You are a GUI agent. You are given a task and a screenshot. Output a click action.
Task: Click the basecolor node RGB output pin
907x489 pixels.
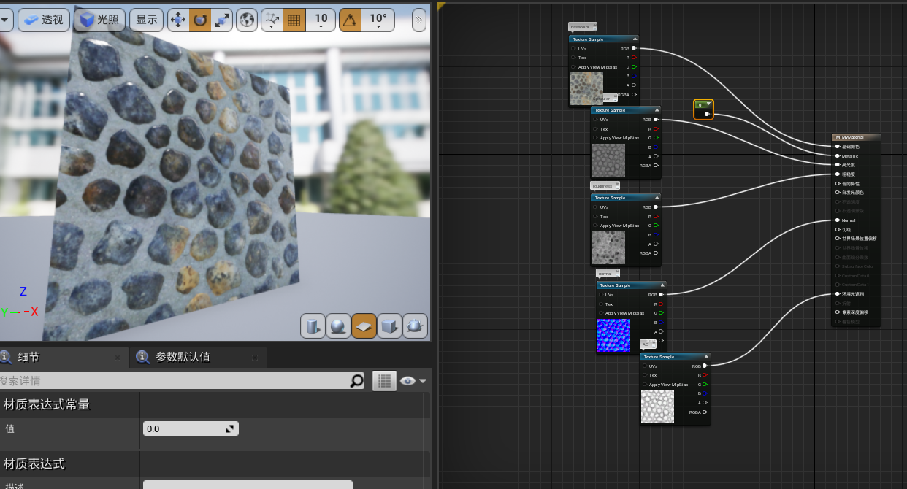(634, 48)
